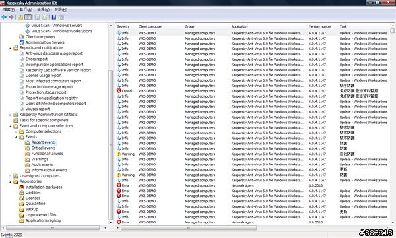Image resolution: width=396 pixels, height=238 pixels.
Task: Select the Recent events tree item
Action: (x=44, y=142)
